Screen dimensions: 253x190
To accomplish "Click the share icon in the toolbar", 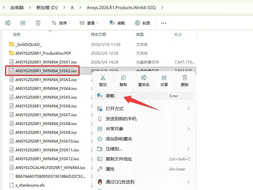I will point(23,23).
